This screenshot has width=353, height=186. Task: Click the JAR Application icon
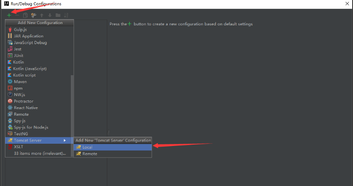10,36
